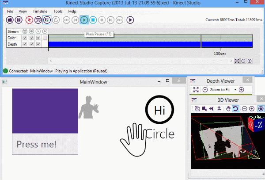This screenshot has width=265, height=180.
Task: Click the Play/Pause button
Action: tap(84, 20)
